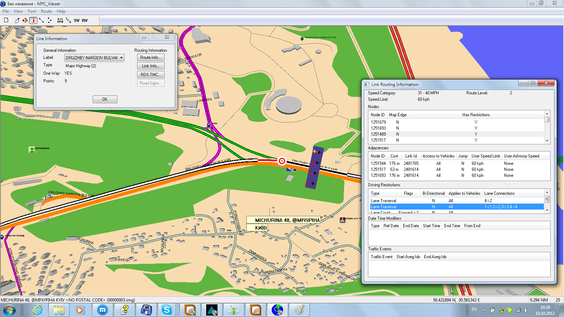564x317 pixels.
Task: Select the red information tool icon
Action: pos(33,20)
